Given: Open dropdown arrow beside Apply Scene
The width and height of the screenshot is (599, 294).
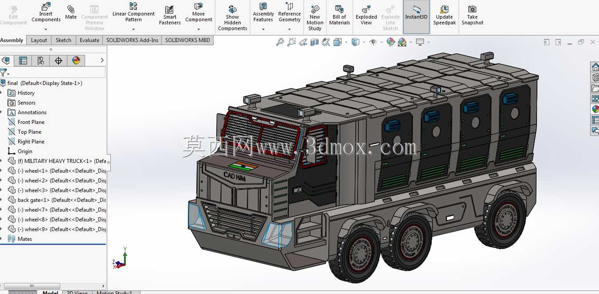Looking at the screenshot, I should coord(411,43).
